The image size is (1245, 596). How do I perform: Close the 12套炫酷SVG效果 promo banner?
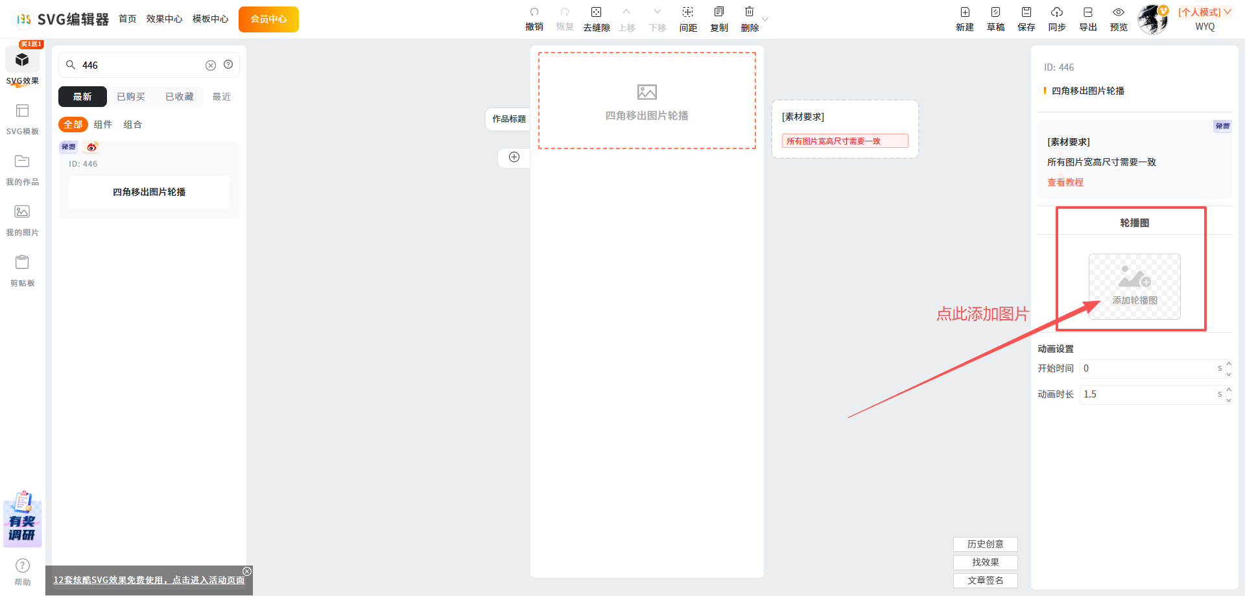[247, 571]
